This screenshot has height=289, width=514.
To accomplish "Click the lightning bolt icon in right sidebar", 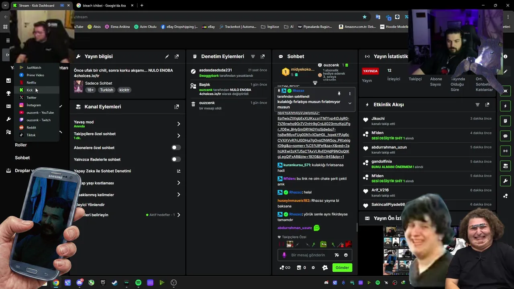I will [506, 106].
